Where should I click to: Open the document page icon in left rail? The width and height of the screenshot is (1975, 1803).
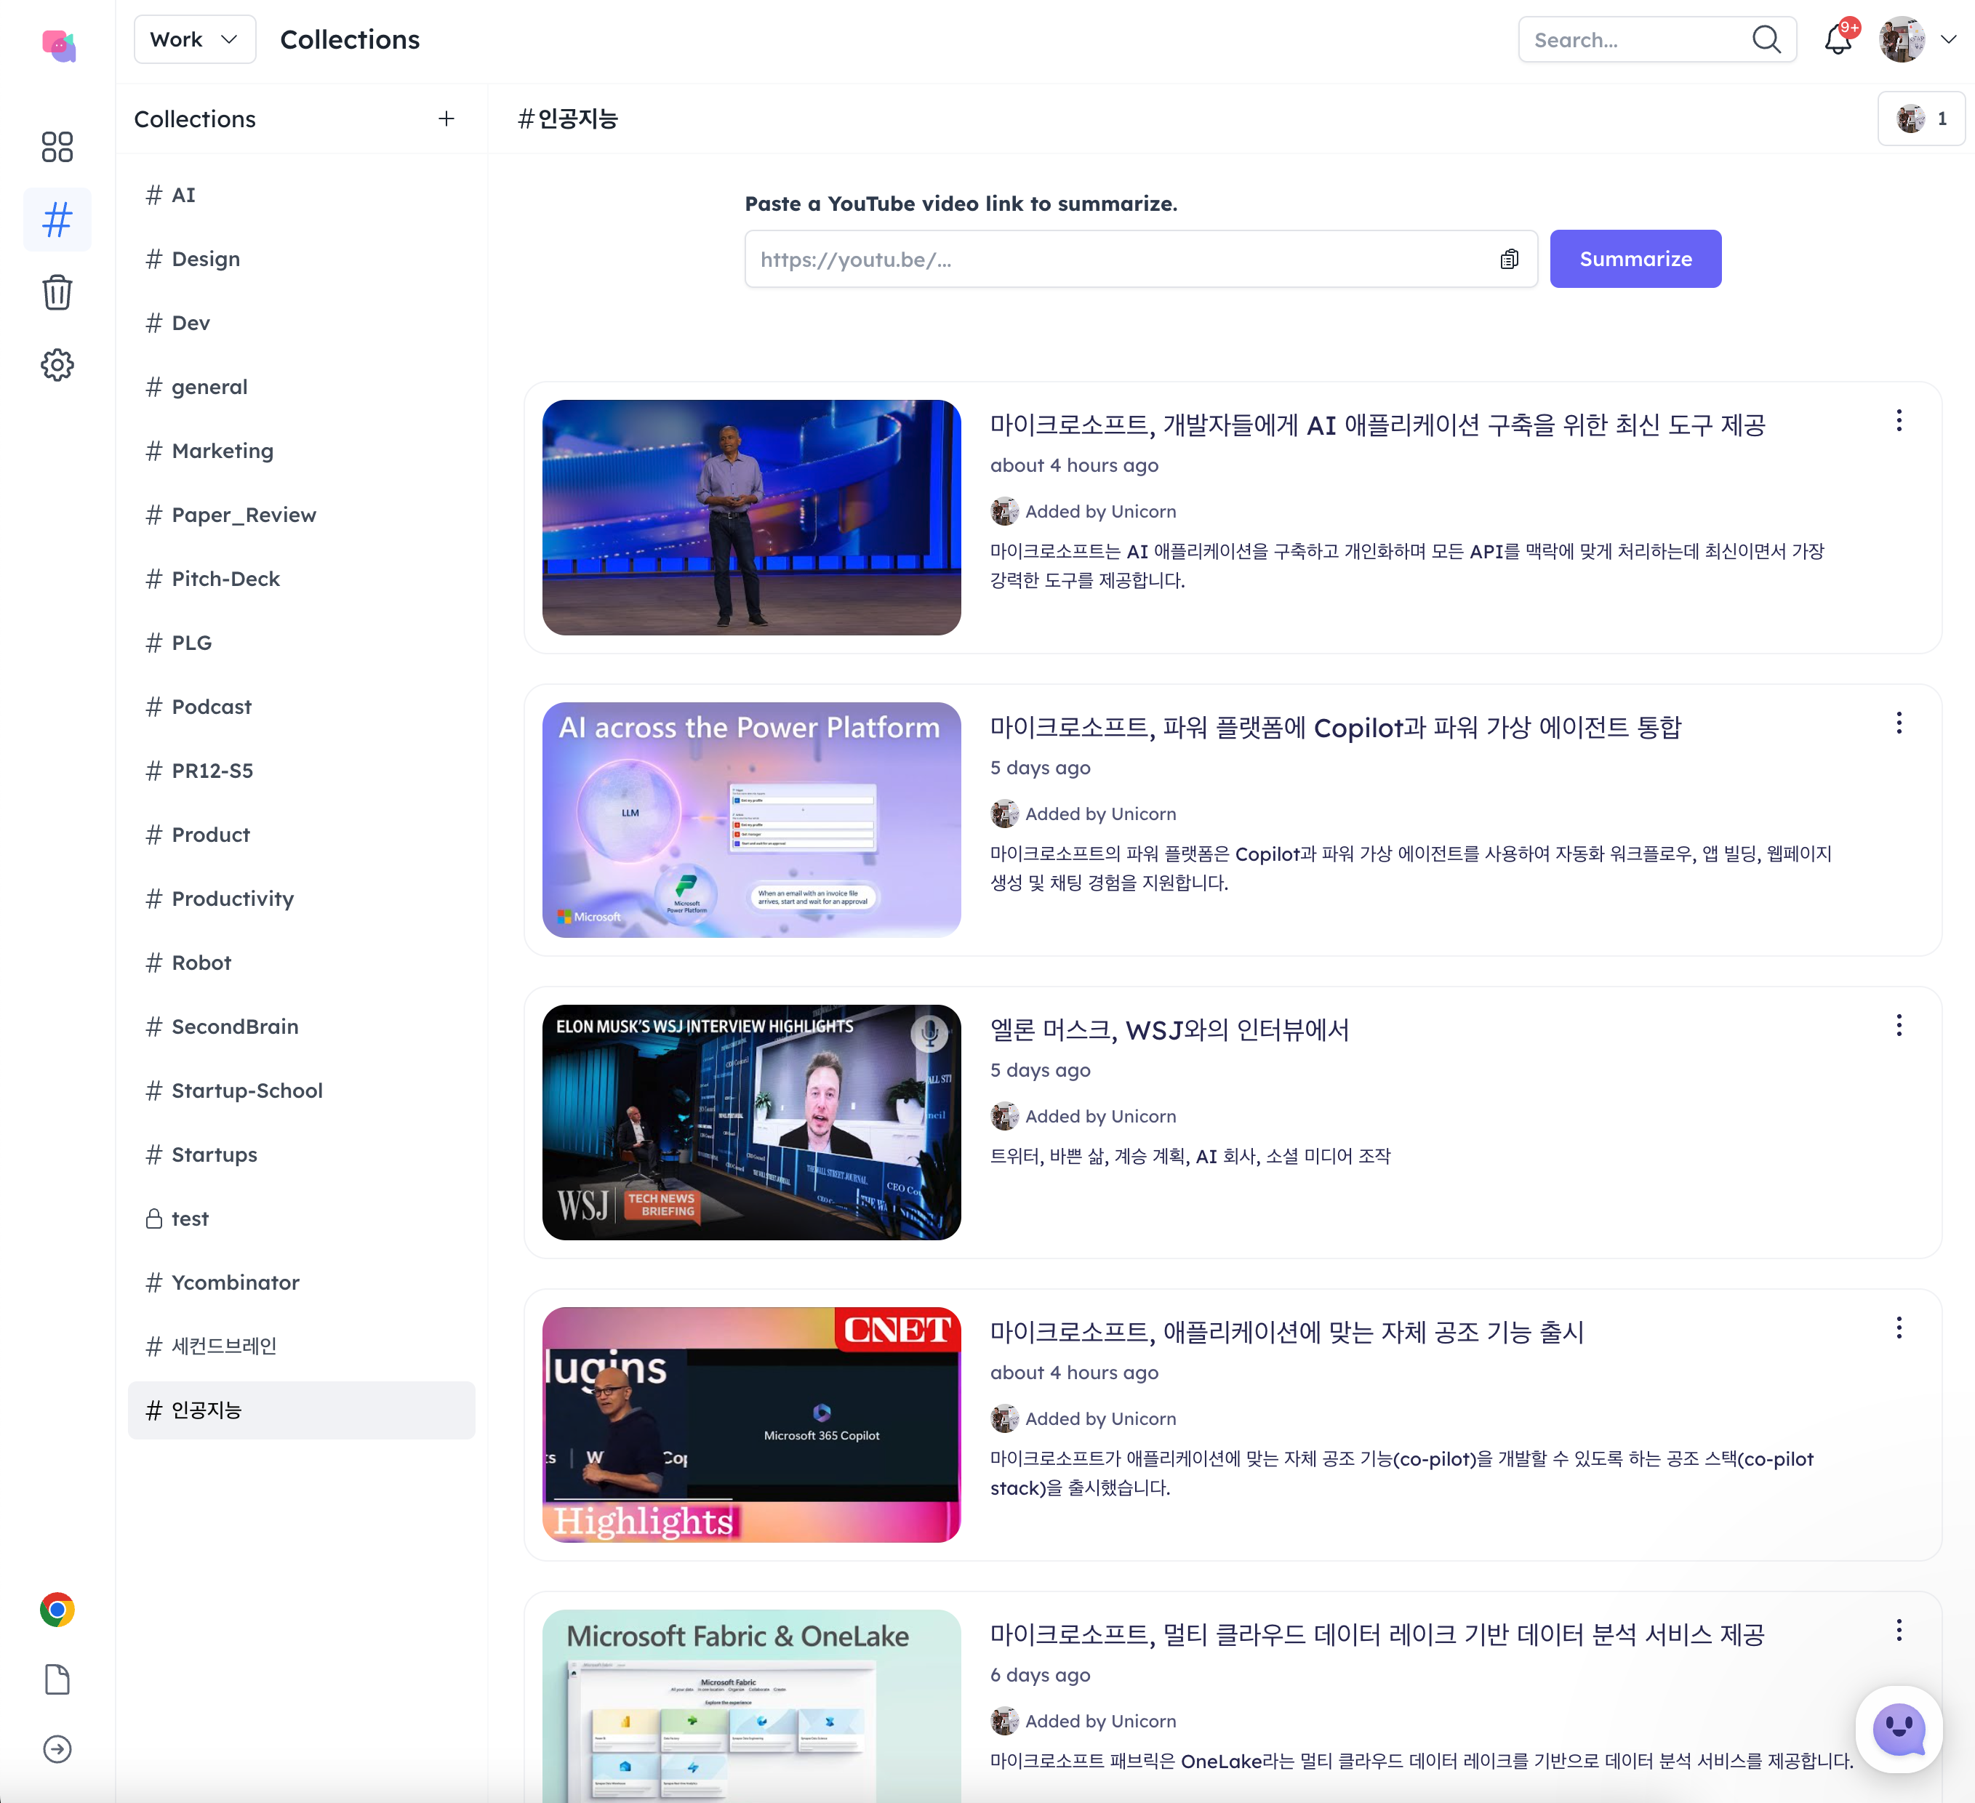pyautogui.click(x=57, y=1679)
